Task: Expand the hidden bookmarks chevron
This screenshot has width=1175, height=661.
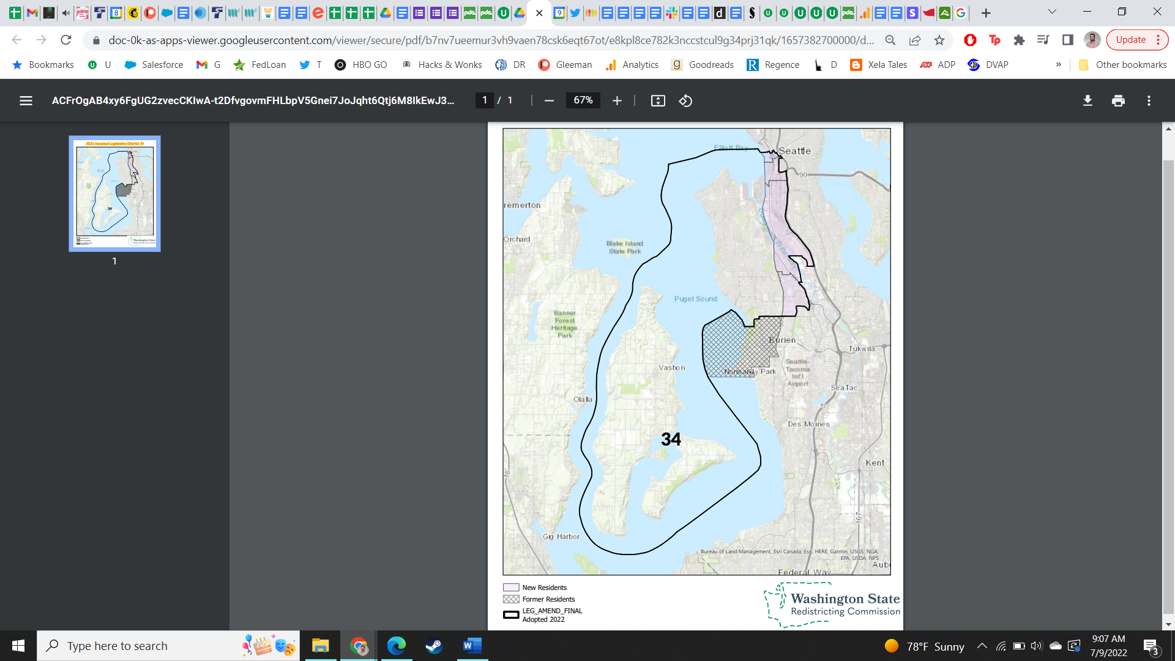Action: pyautogui.click(x=1058, y=65)
